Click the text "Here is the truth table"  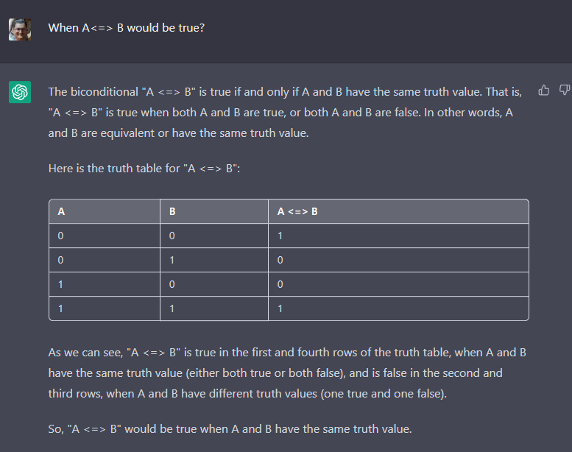point(114,168)
